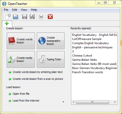Open ListOfFreeware Sample recent entry

click(x=94, y=39)
